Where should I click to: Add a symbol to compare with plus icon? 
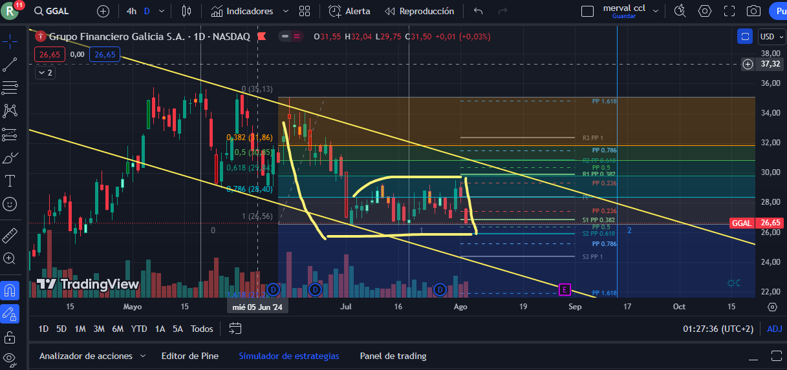(x=103, y=11)
